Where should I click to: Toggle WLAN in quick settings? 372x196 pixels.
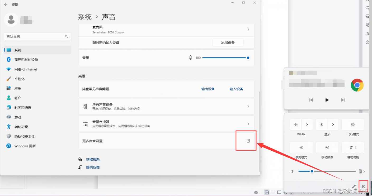click(296, 125)
